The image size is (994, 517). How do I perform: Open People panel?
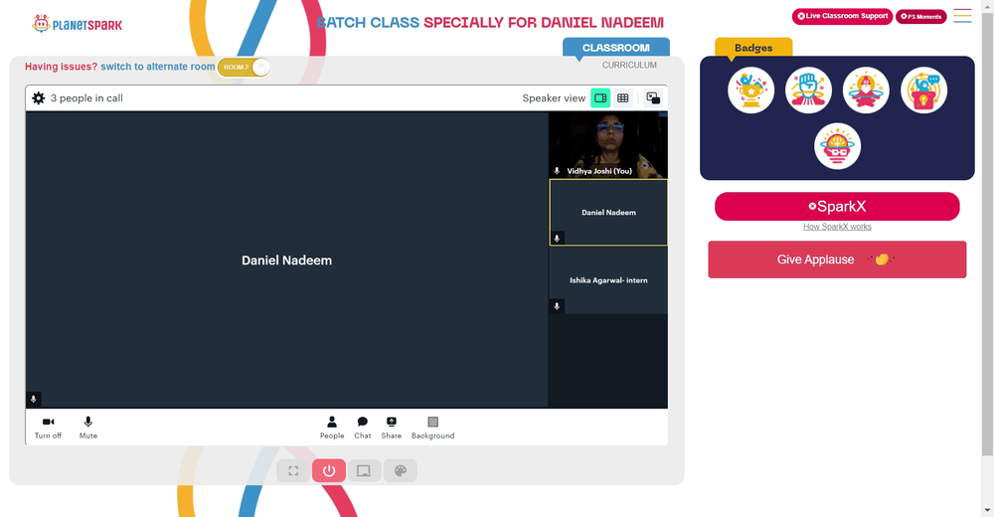(332, 428)
